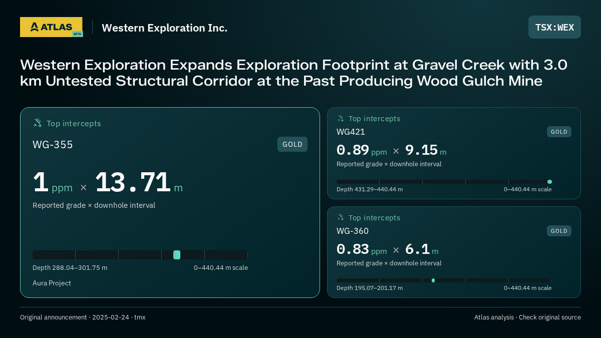Click the 0.83 ppm grade value
Viewport: 601px width, 338px height.
click(x=362, y=249)
